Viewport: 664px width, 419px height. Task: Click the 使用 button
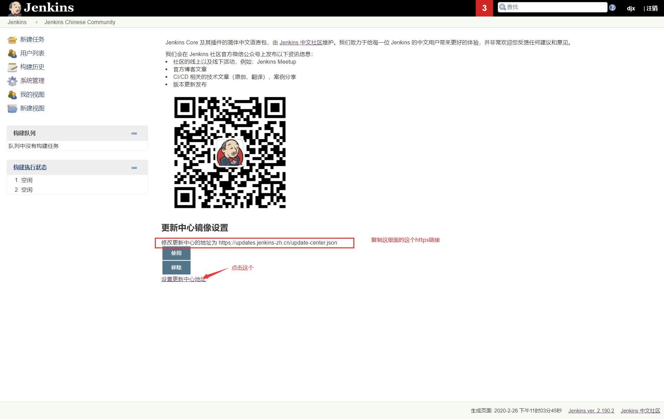coord(176,253)
